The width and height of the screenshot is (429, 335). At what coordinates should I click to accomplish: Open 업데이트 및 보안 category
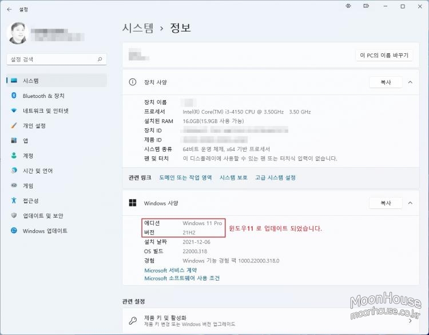(x=57, y=215)
